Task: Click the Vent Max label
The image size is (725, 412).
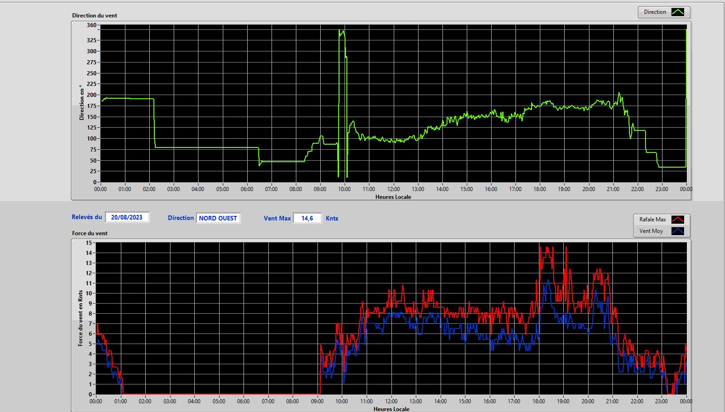Action: (x=277, y=218)
